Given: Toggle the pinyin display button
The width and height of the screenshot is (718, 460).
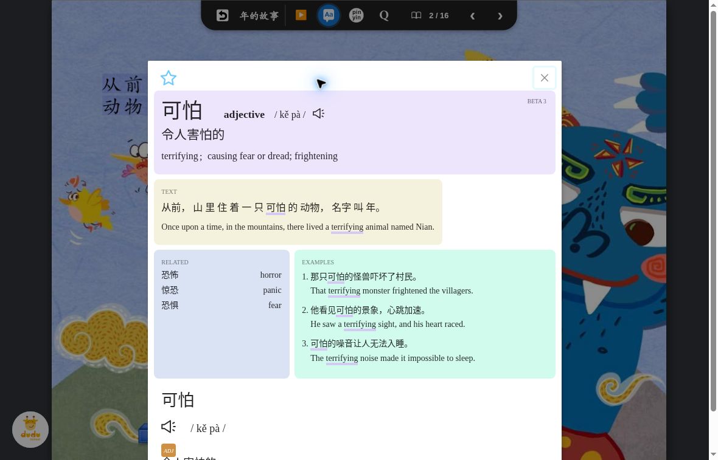Looking at the screenshot, I should click(x=356, y=15).
